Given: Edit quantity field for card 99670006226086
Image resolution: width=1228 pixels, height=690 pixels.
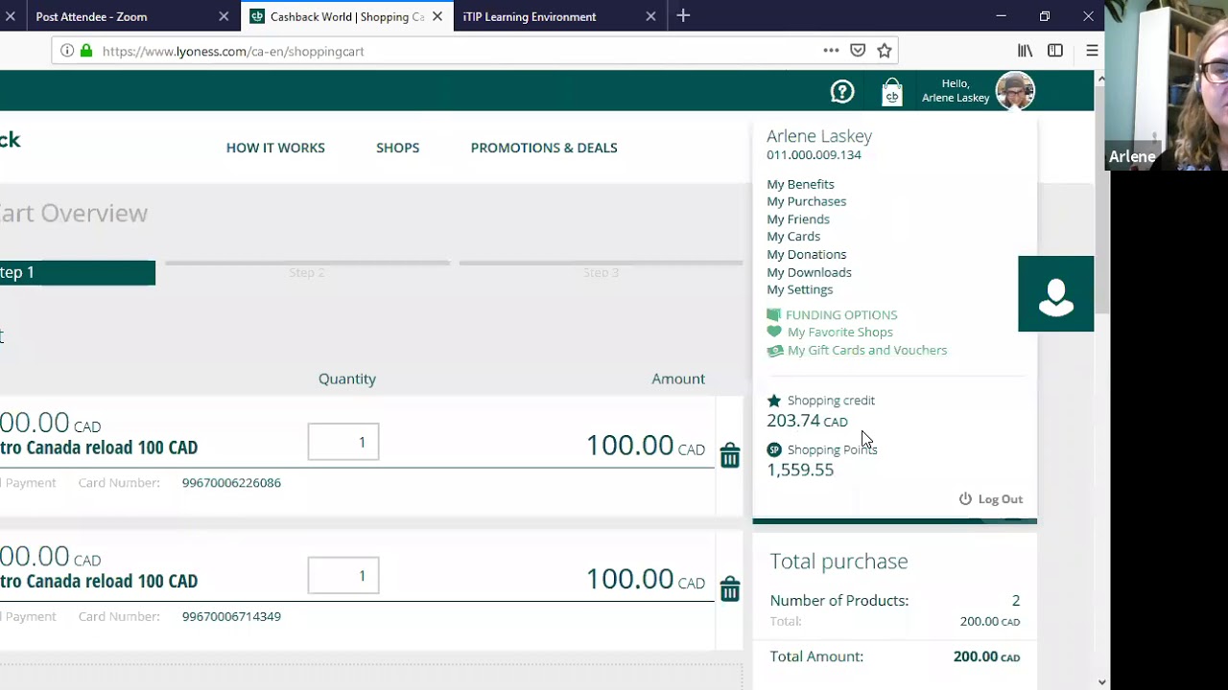Looking at the screenshot, I should [343, 442].
